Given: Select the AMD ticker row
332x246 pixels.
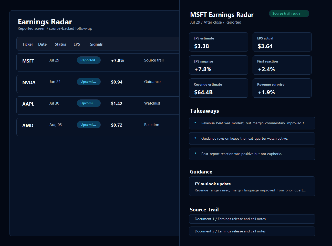Looking at the screenshot, I should click(x=98, y=127).
